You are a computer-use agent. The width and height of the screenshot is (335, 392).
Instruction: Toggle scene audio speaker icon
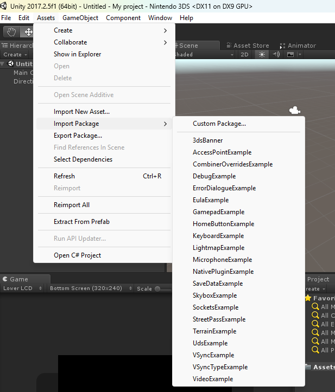tap(276, 55)
